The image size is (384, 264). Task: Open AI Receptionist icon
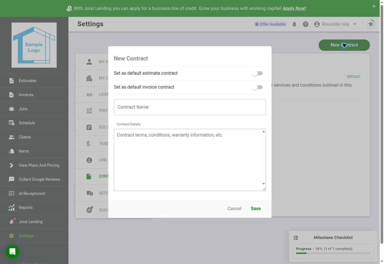(11, 194)
